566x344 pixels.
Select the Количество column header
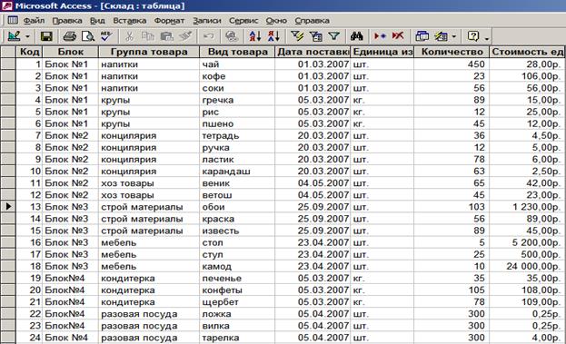tap(452, 52)
